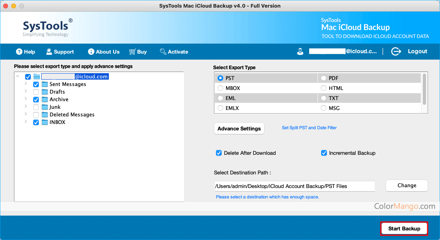The image size is (440, 240).
Task: Check the Deleted Messages checkbox
Action: click(36, 114)
